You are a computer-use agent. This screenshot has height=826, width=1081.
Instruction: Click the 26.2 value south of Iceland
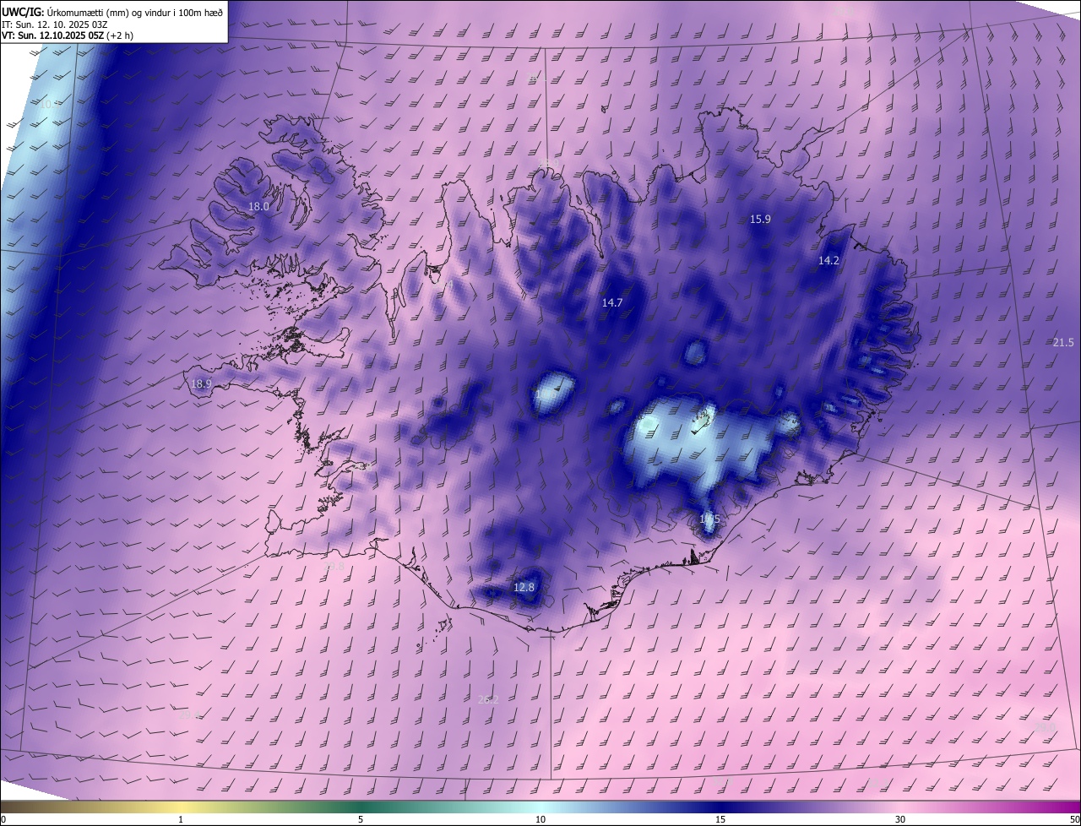(x=488, y=699)
